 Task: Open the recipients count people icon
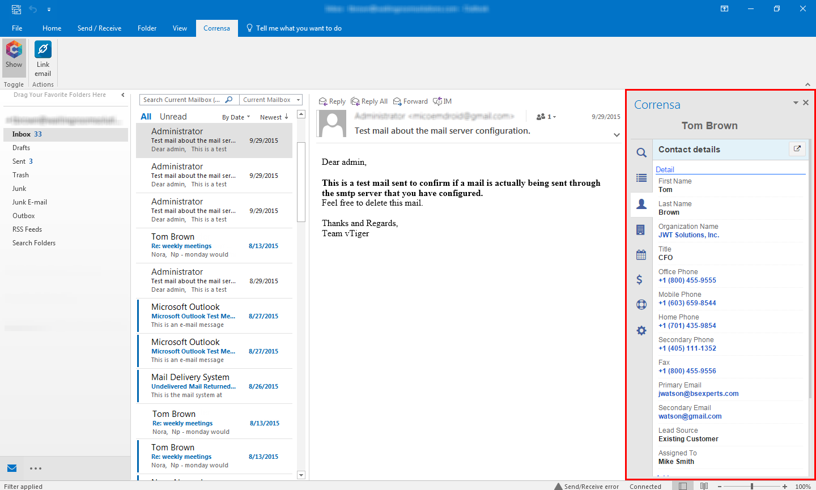pos(546,117)
